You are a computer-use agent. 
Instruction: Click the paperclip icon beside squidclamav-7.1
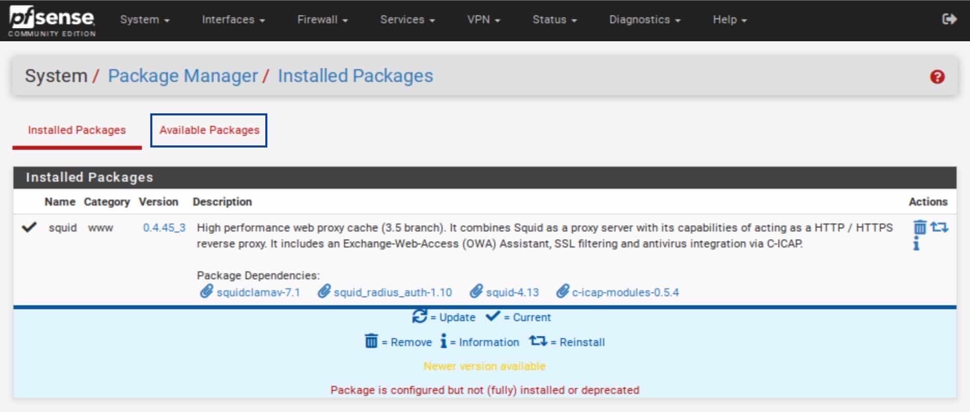point(206,291)
